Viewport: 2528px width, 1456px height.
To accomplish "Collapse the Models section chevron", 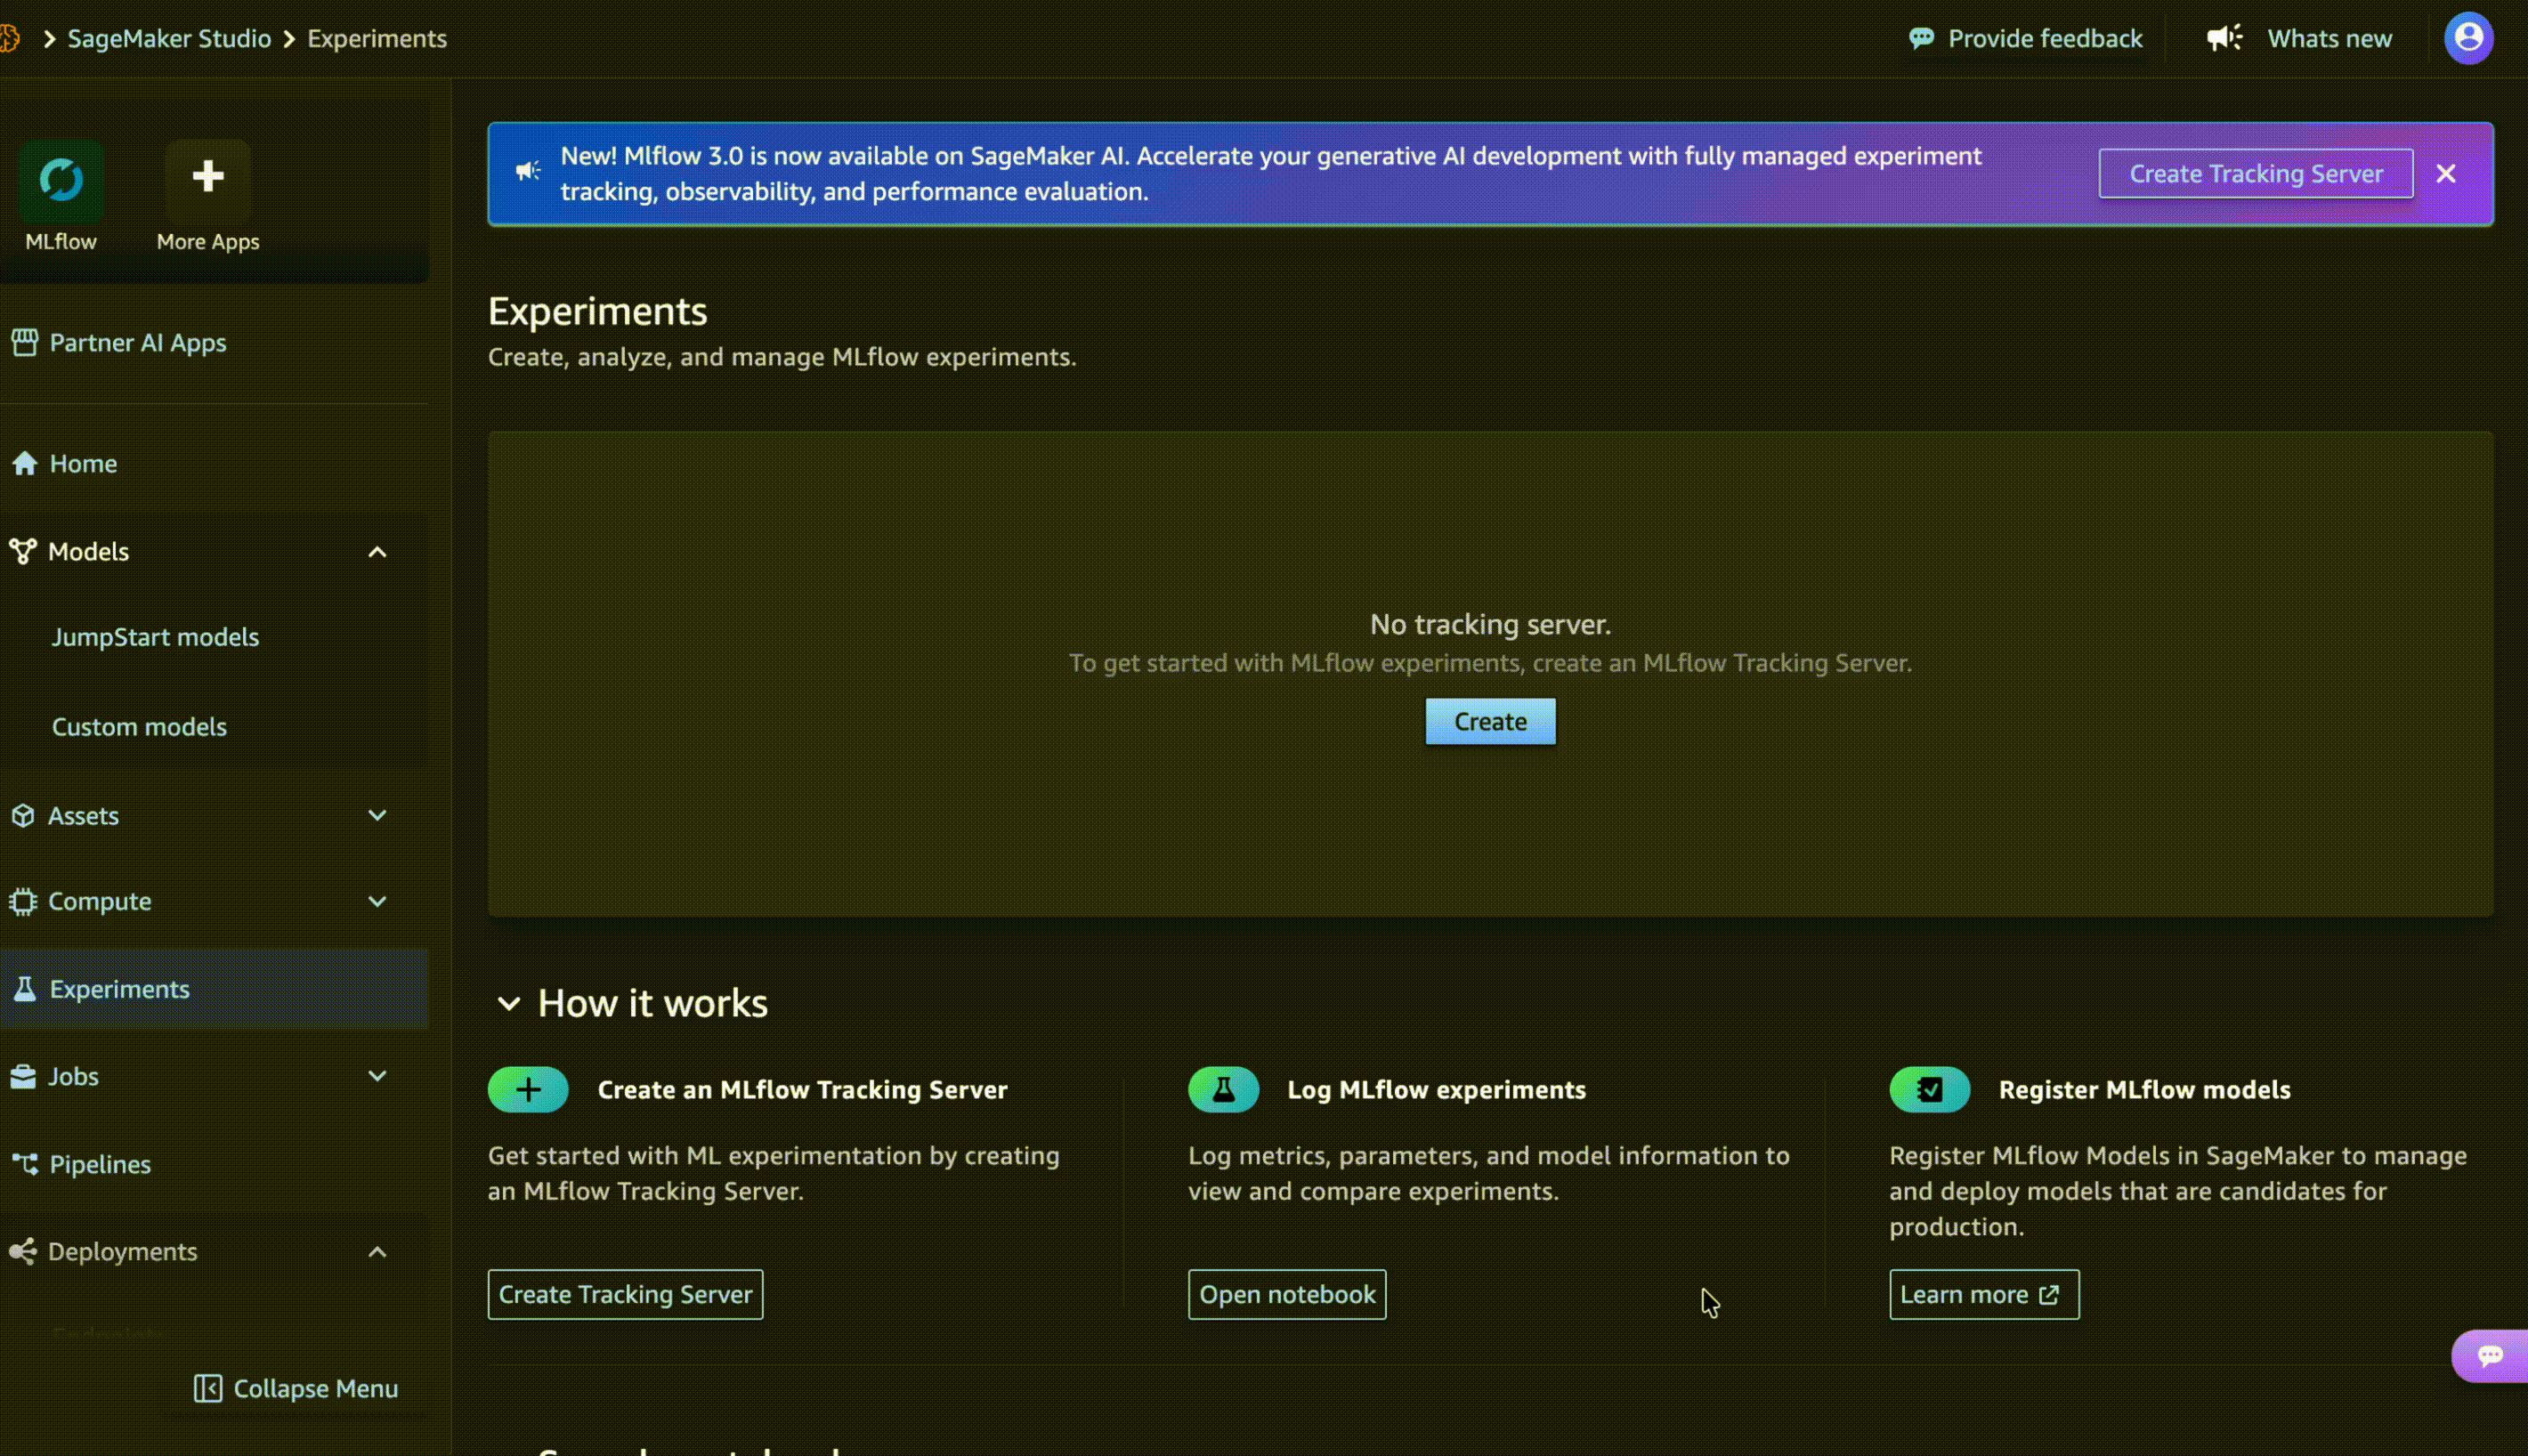I will coord(377,552).
